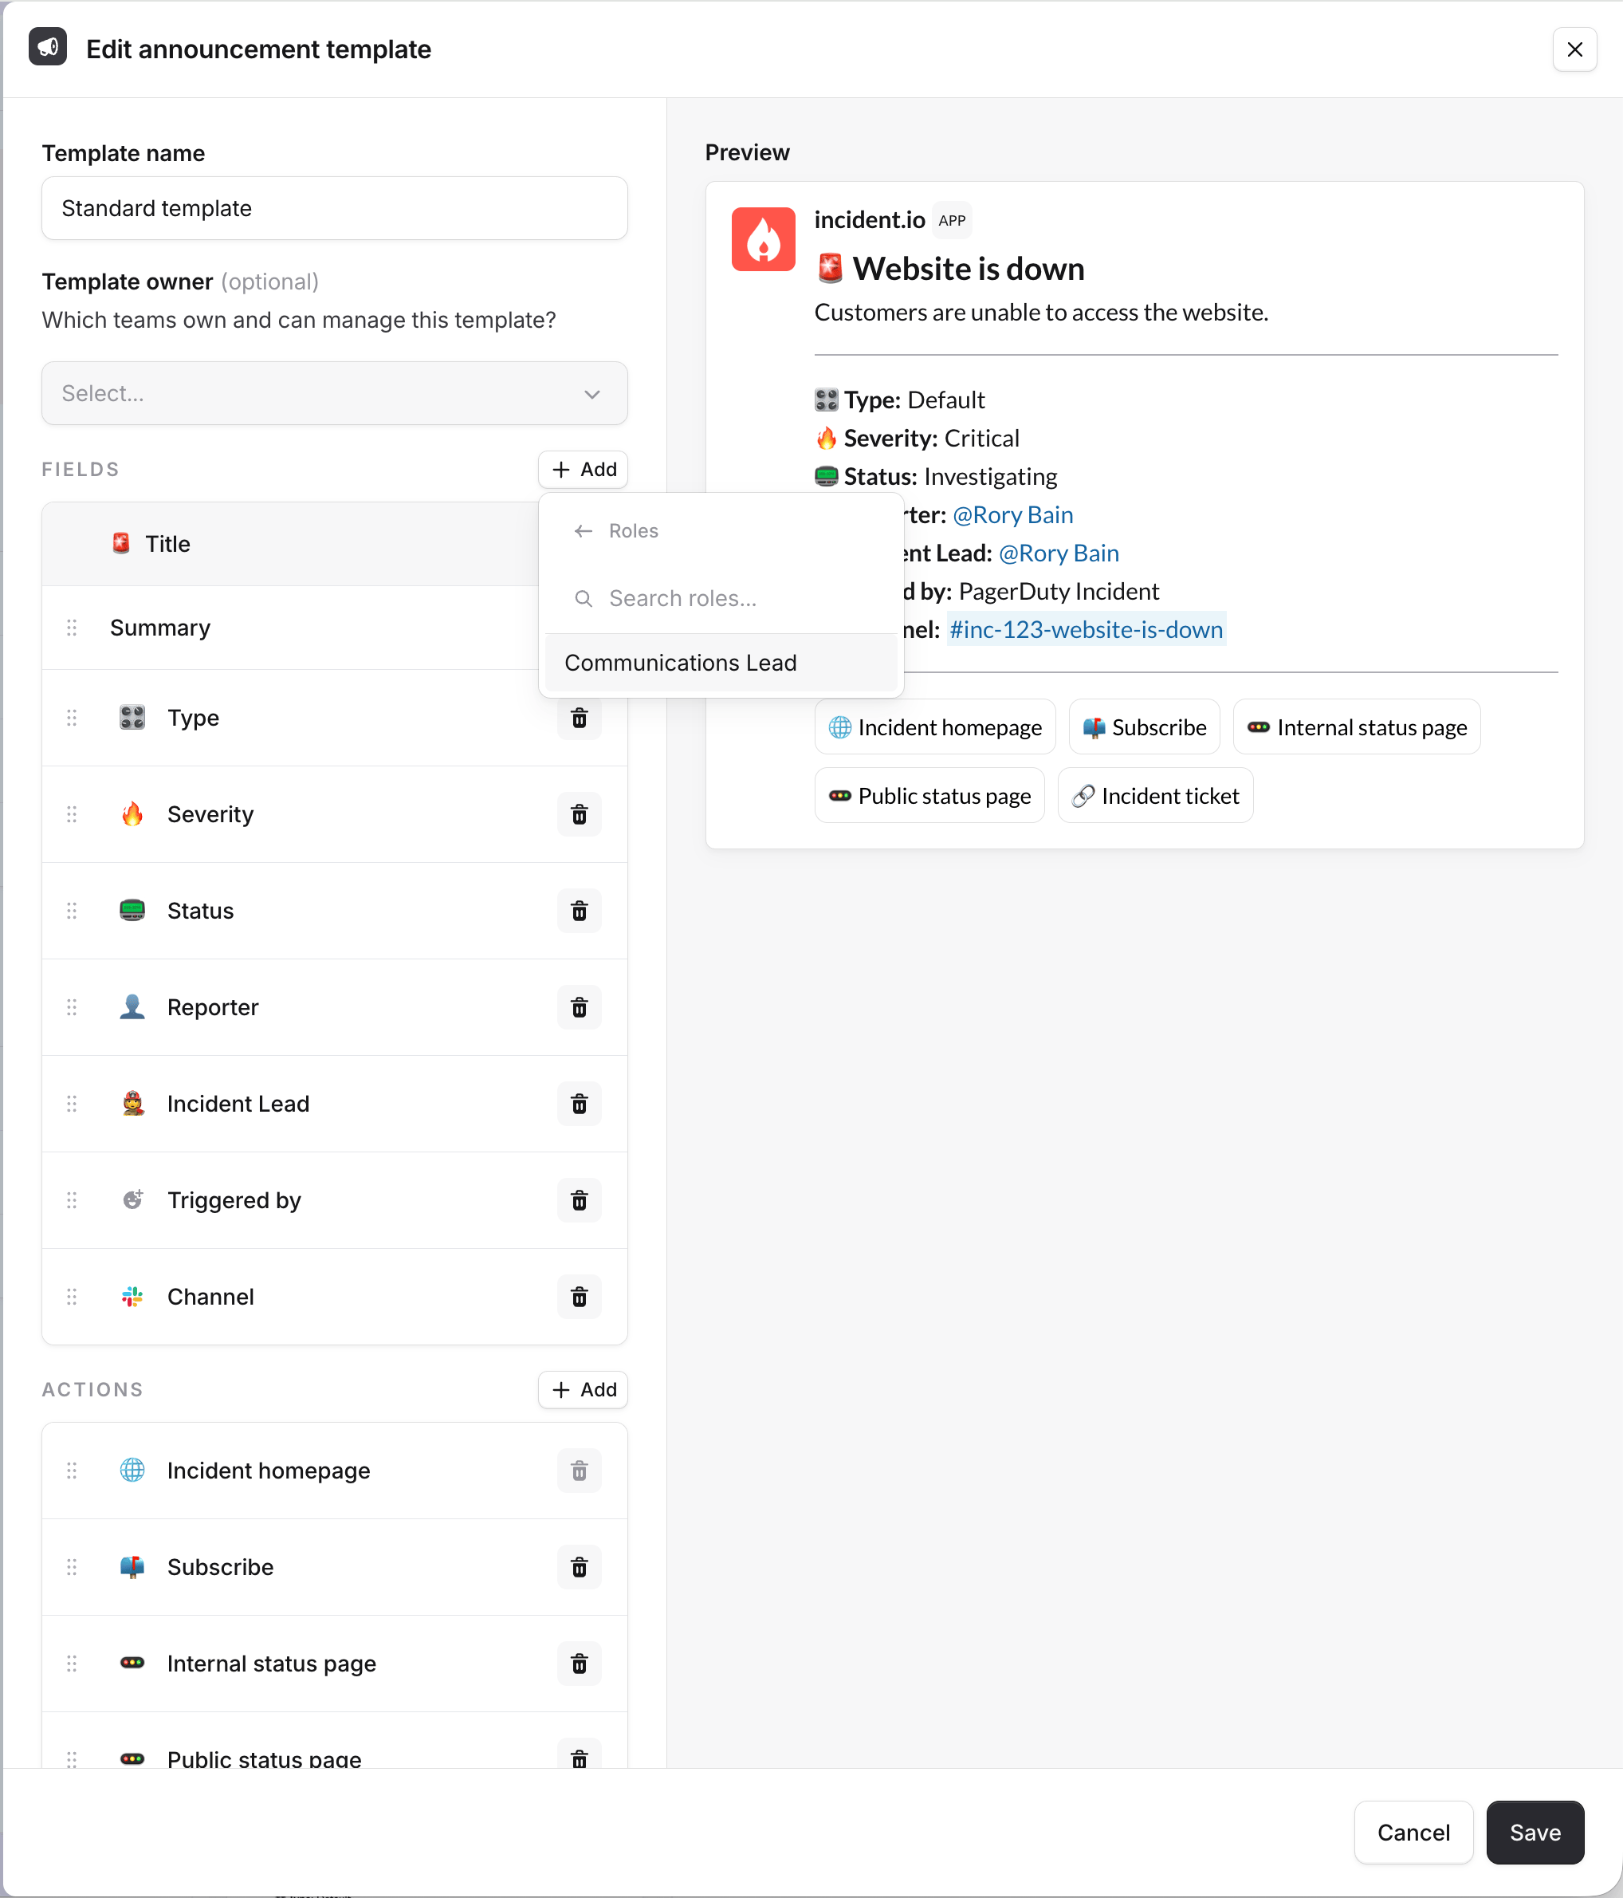Delete the Type field
The image size is (1623, 1898).
tap(580, 719)
